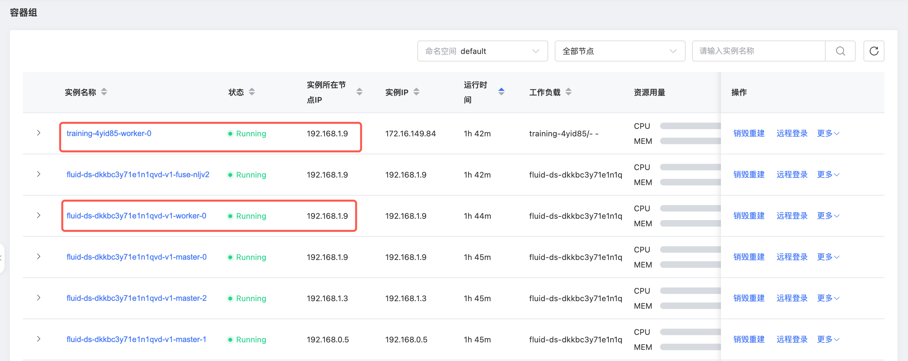The image size is (908, 361).
Task: Focus the instance name search field
Action: pyautogui.click(x=758, y=51)
